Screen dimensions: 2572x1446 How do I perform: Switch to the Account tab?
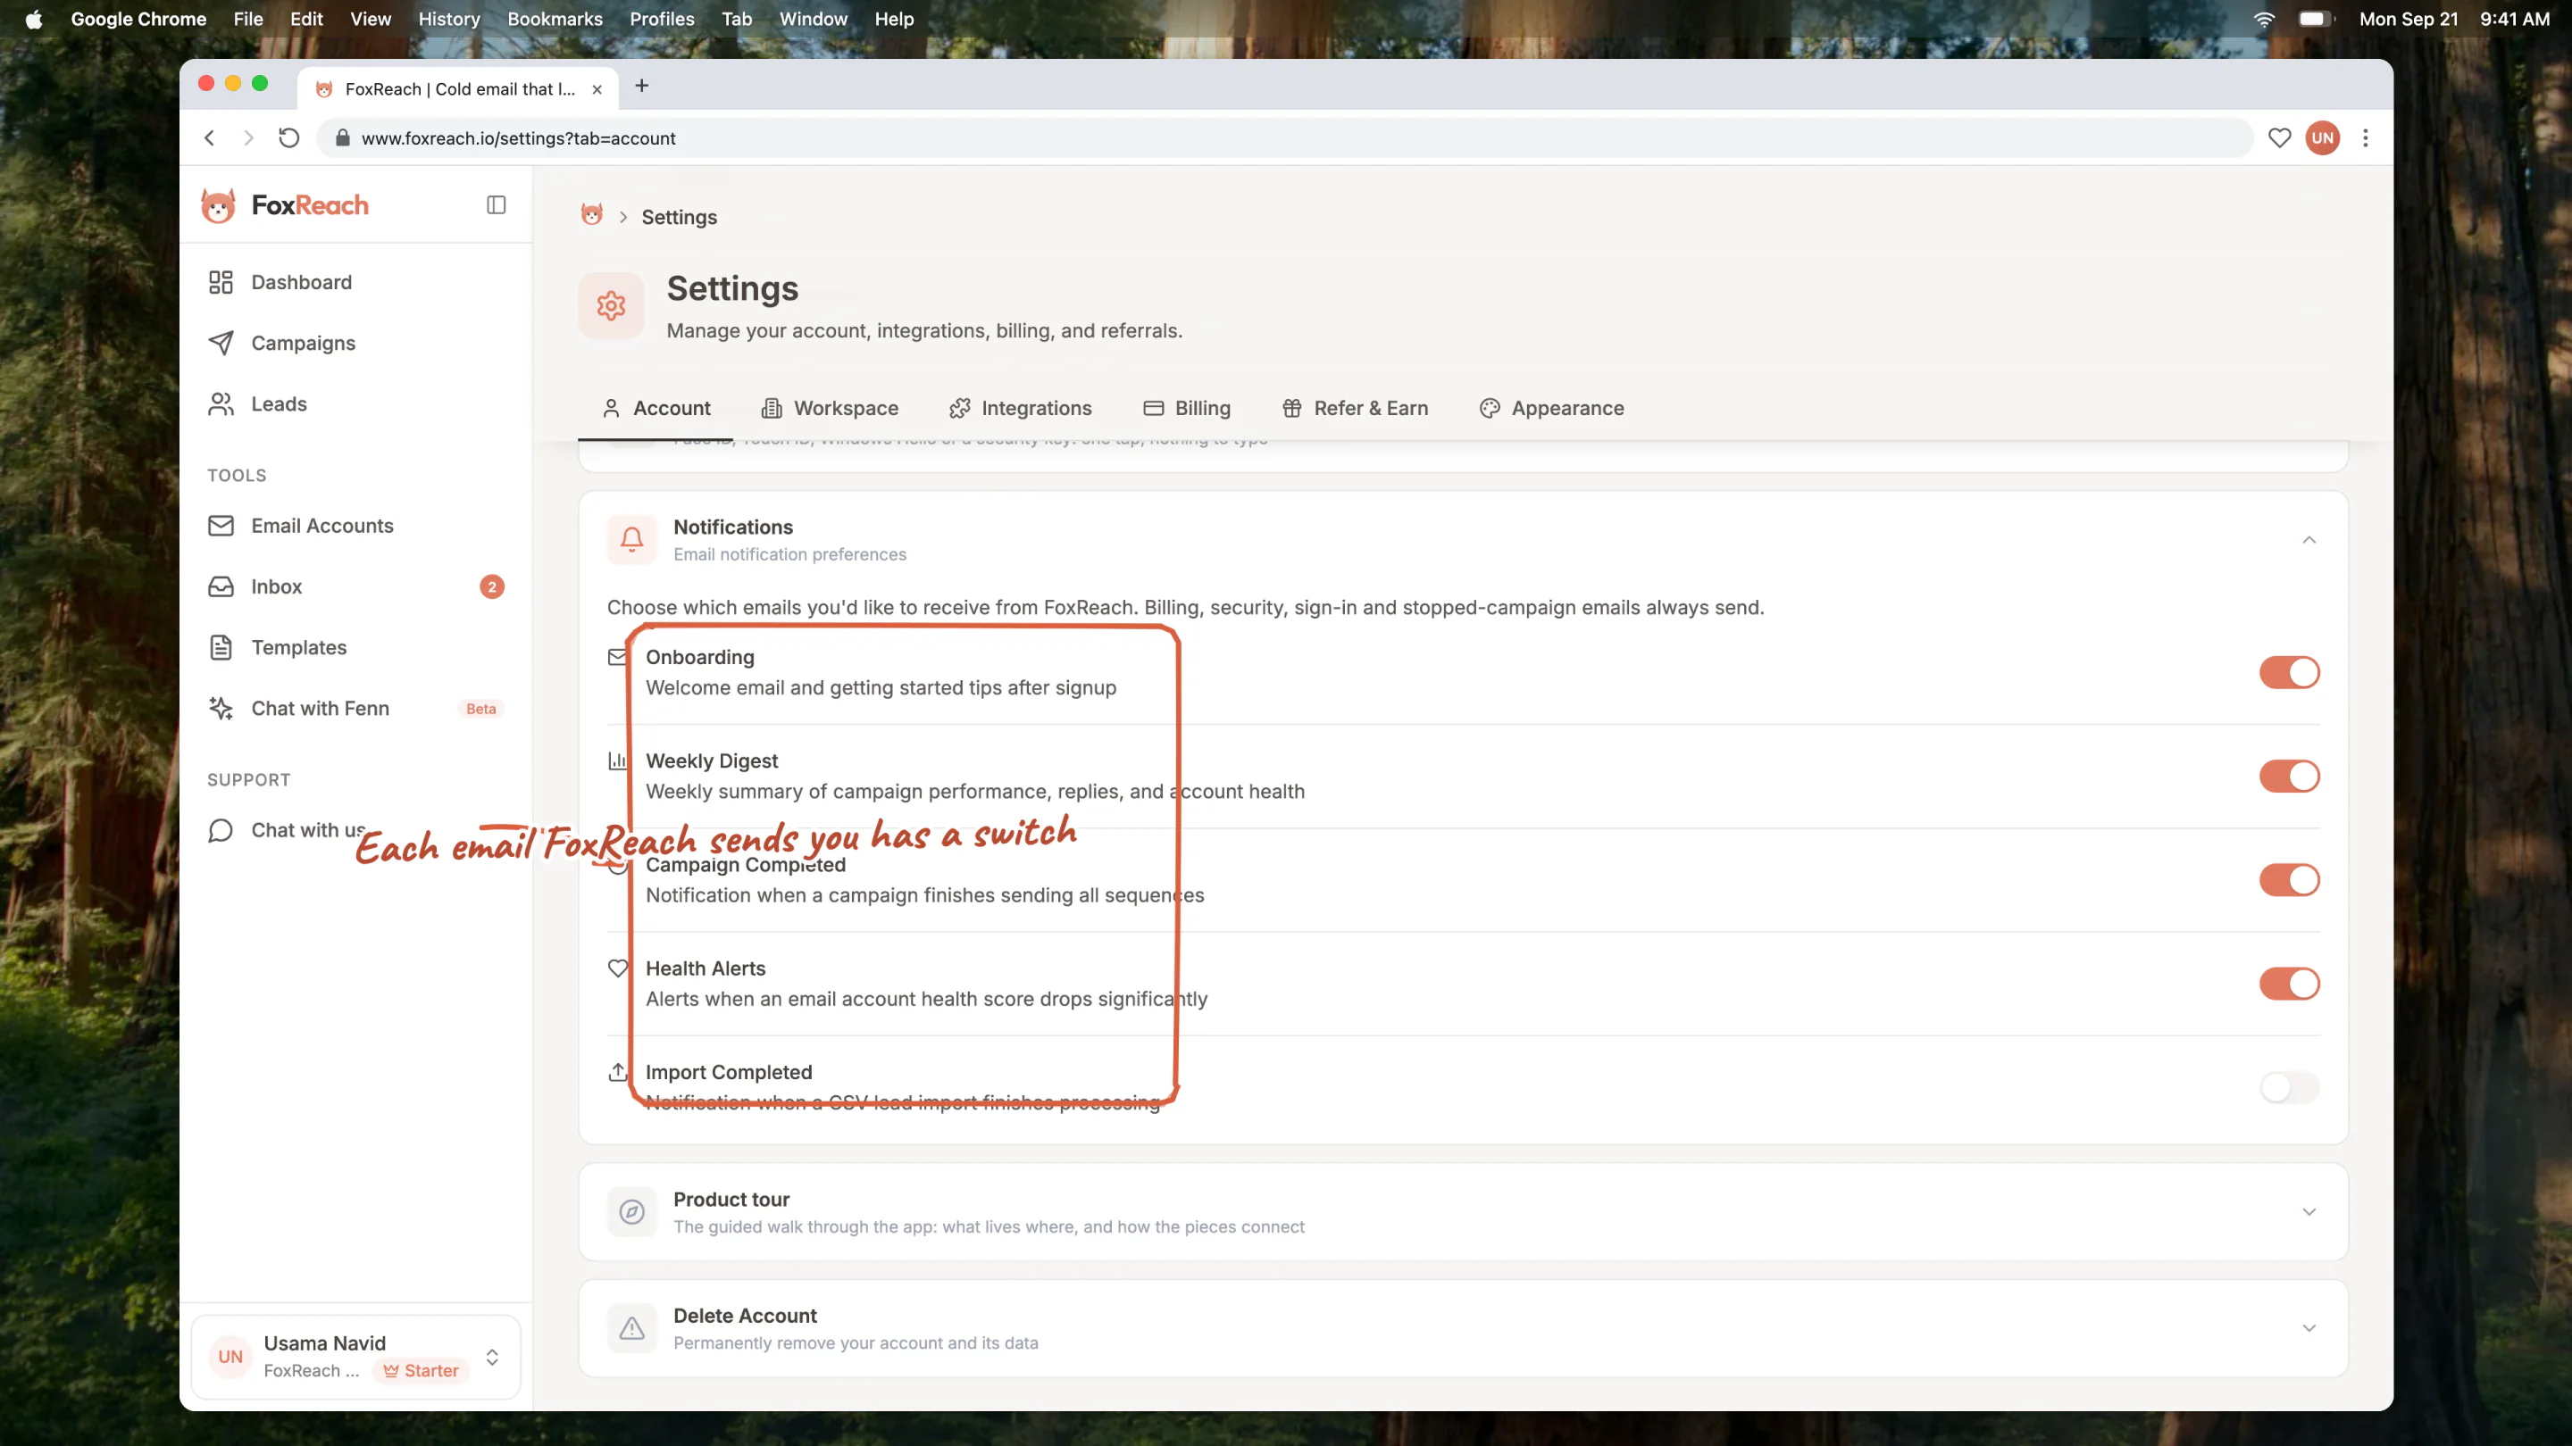(x=656, y=408)
